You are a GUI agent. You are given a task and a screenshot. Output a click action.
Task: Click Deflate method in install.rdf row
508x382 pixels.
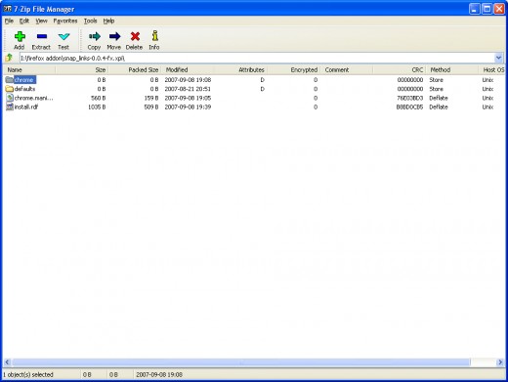point(439,106)
